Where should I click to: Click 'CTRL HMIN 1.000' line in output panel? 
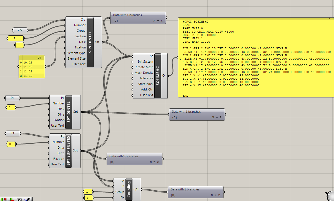coord(196,41)
